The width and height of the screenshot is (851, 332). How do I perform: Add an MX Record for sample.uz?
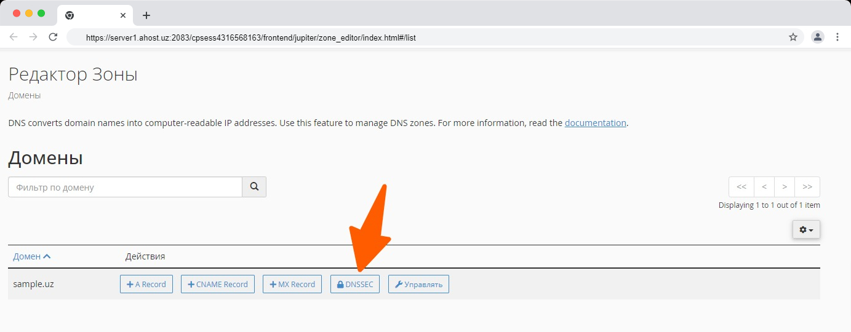tap(292, 284)
